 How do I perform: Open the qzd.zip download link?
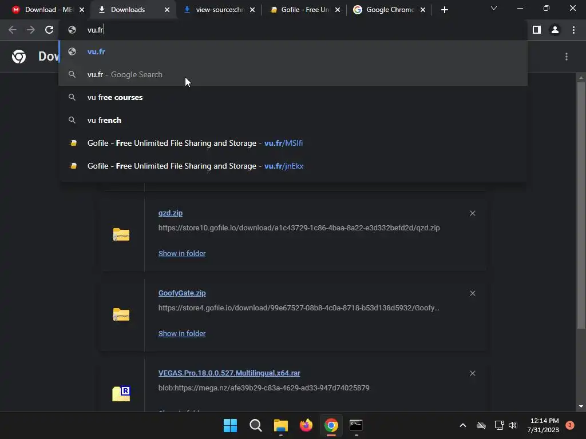tap(171, 213)
